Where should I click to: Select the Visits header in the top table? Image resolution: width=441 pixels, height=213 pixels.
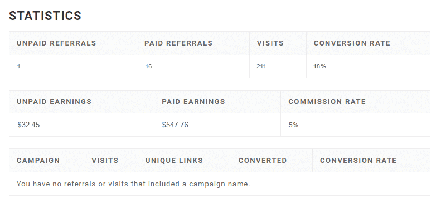click(270, 43)
